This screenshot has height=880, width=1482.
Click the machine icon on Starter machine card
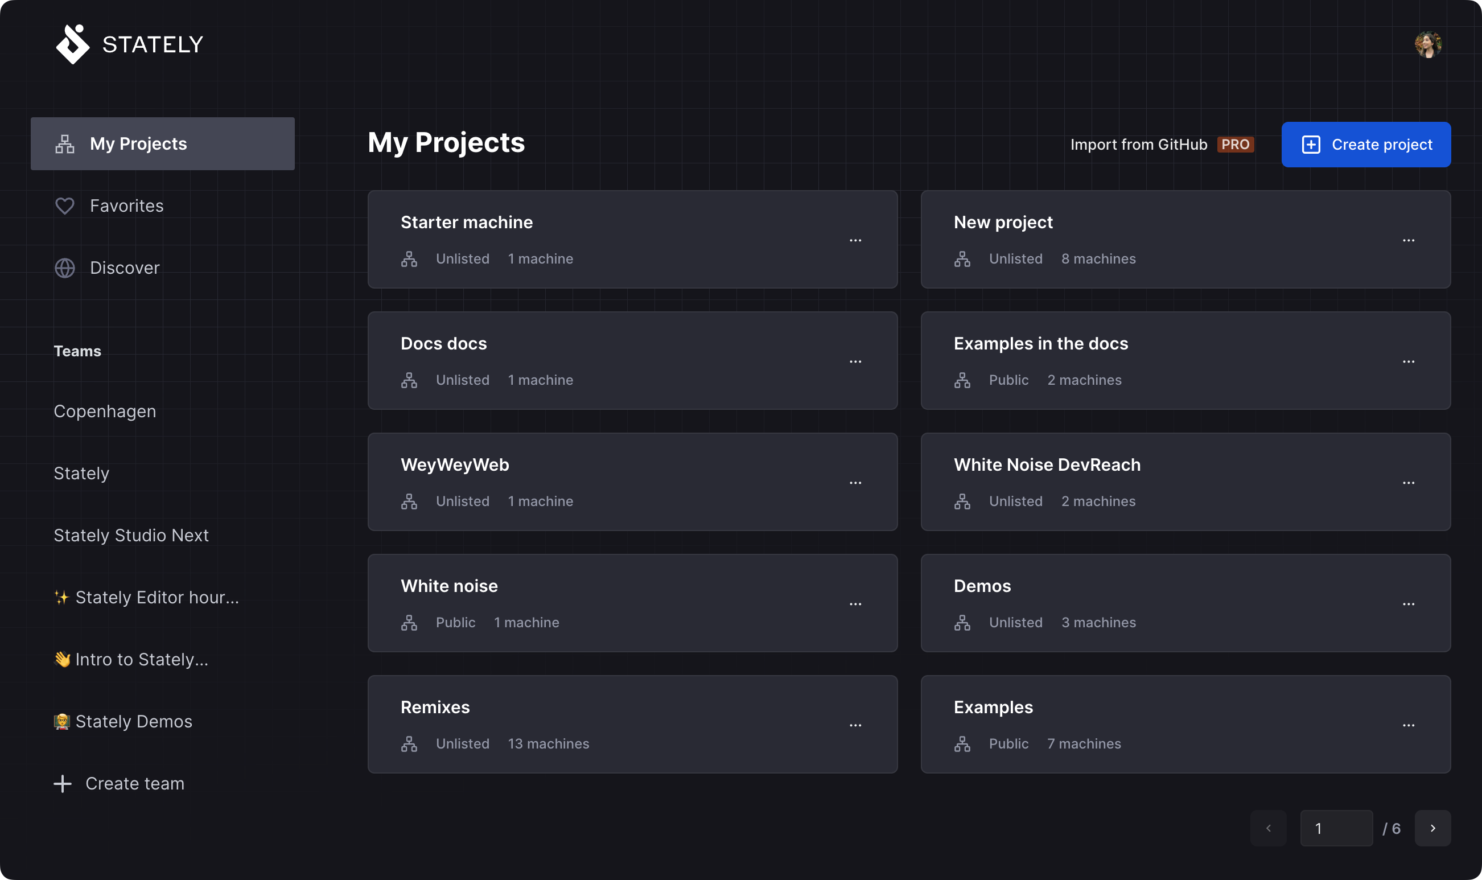410,258
